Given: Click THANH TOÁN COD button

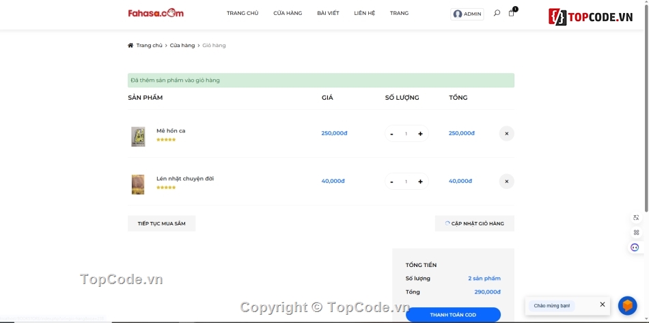Looking at the screenshot, I should tap(453, 315).
